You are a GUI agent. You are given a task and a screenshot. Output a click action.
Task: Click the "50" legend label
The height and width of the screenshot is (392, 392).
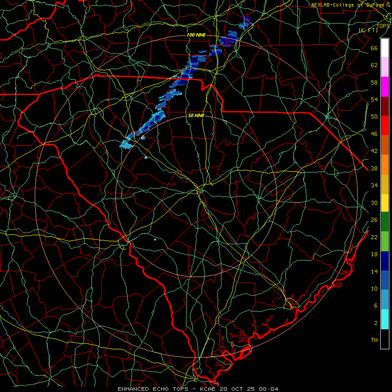(x=374, y=117)
